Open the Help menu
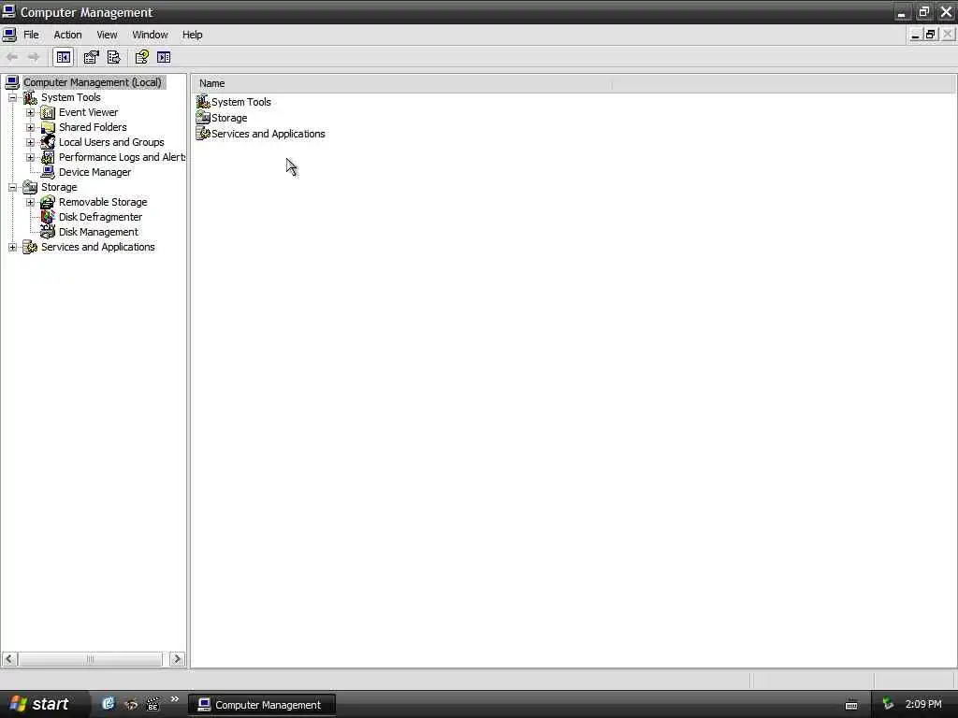 [x=192, y=35]
